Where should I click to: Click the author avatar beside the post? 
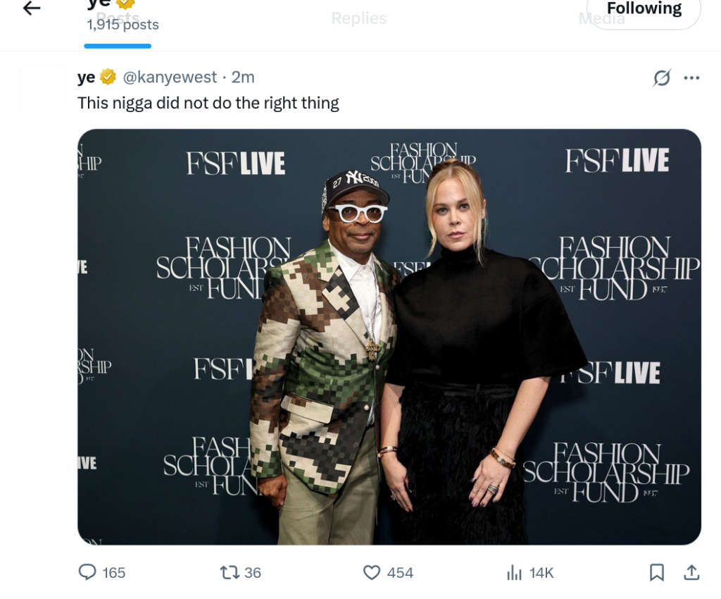pos(43,89)
